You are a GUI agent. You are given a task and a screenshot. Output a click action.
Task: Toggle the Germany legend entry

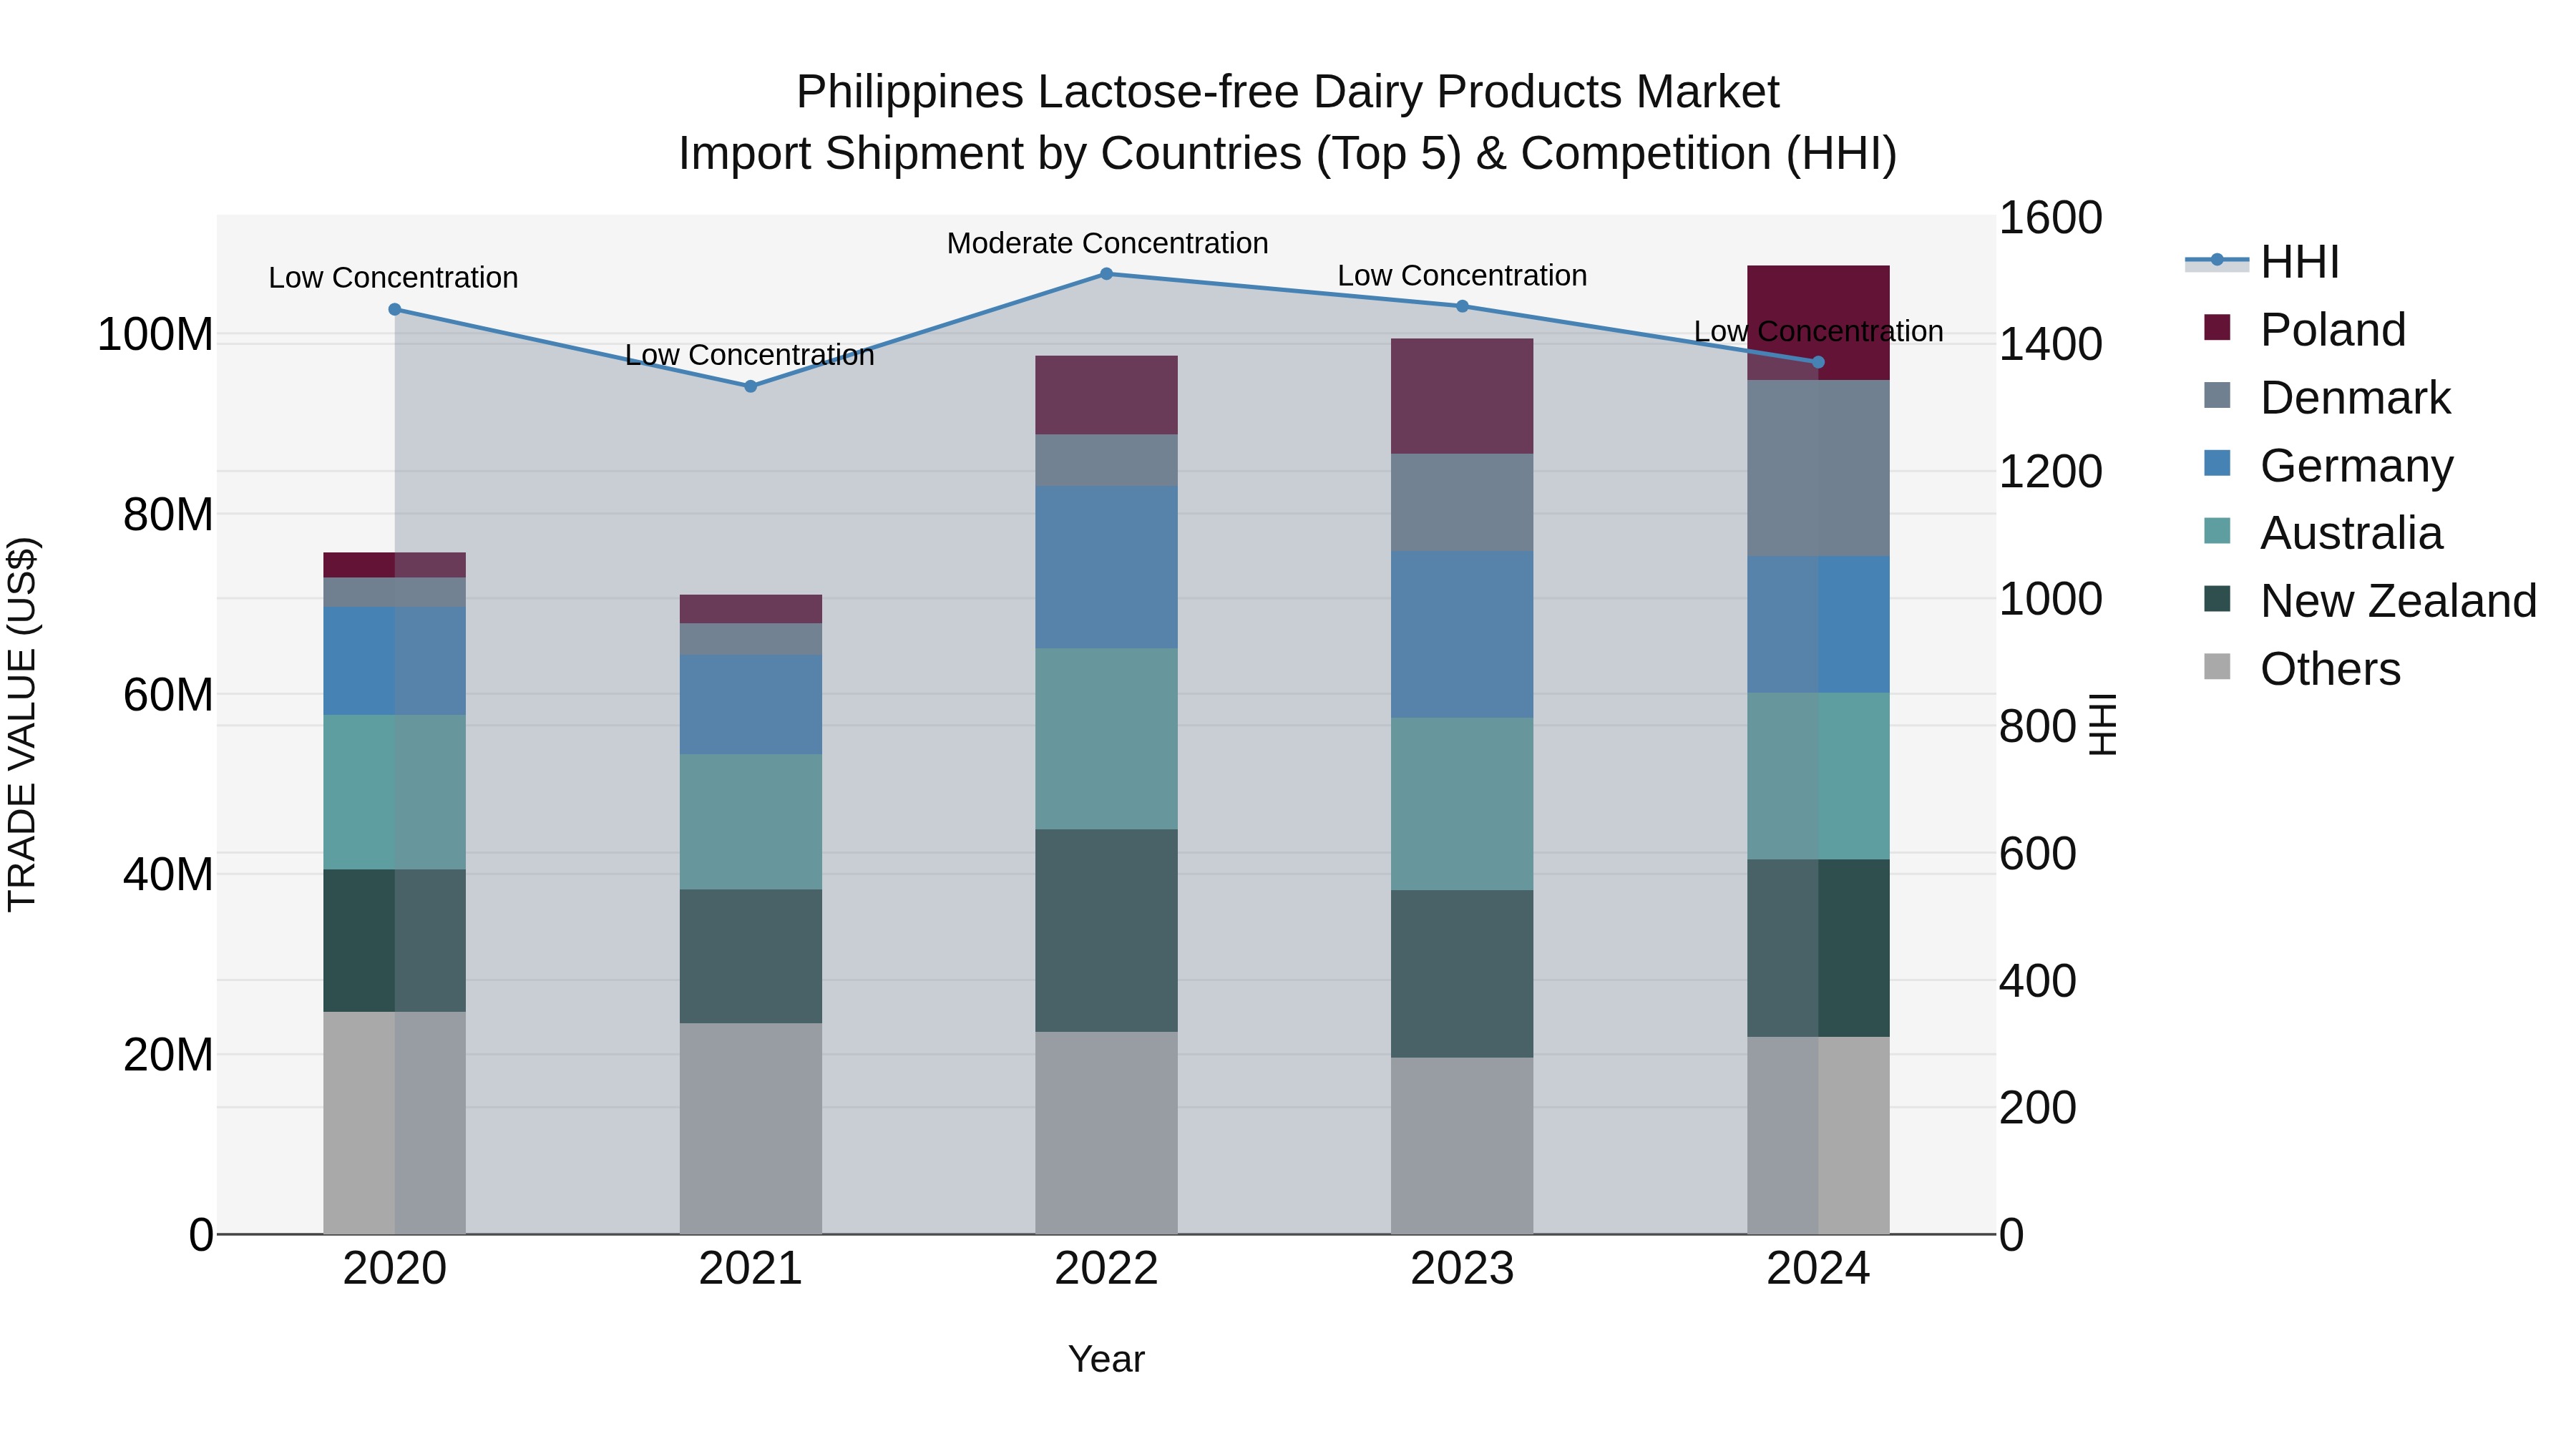(x=2328, y=465)
